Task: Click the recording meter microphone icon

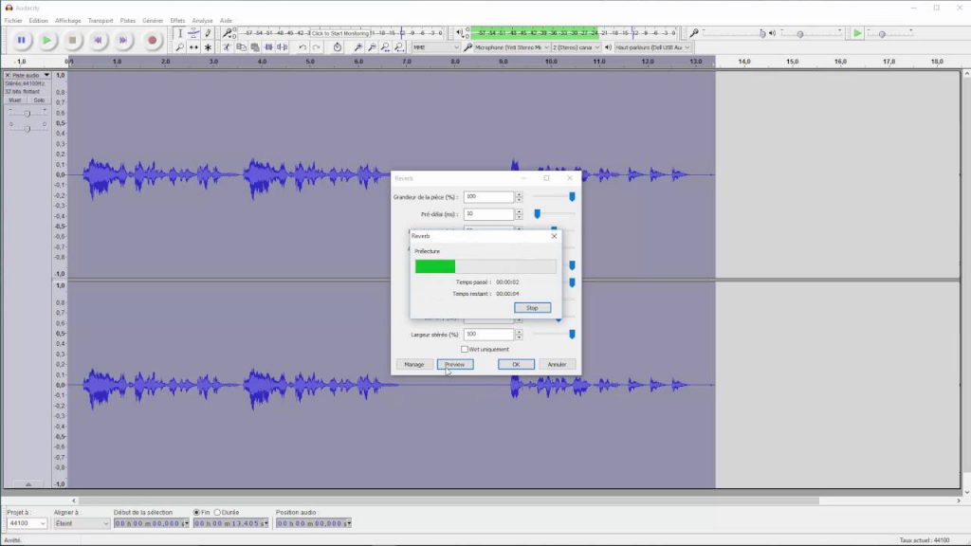Action: click(x=228, y=33)
